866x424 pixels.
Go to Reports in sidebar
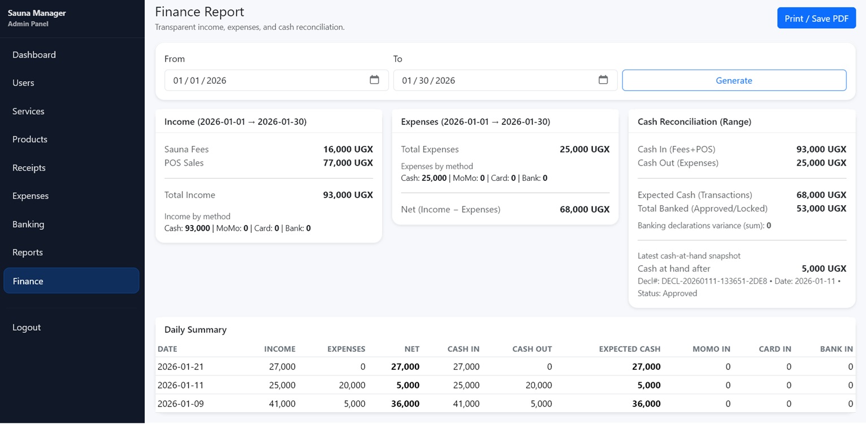tap(28, 253)
